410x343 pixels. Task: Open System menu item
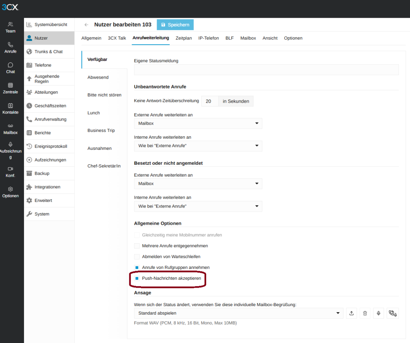(49, 214)
